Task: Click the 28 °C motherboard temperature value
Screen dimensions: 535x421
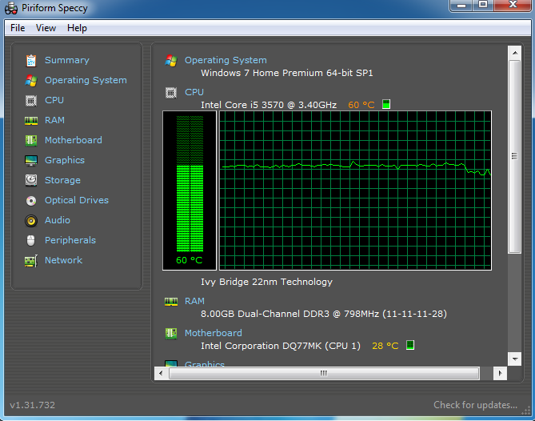Action: tap(385, 347)
